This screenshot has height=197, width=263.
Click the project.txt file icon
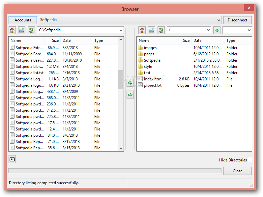[x=140, y=85]
